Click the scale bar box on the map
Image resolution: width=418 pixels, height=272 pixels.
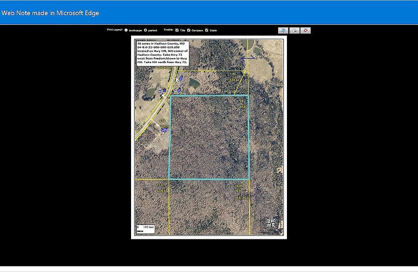point(145,229)
